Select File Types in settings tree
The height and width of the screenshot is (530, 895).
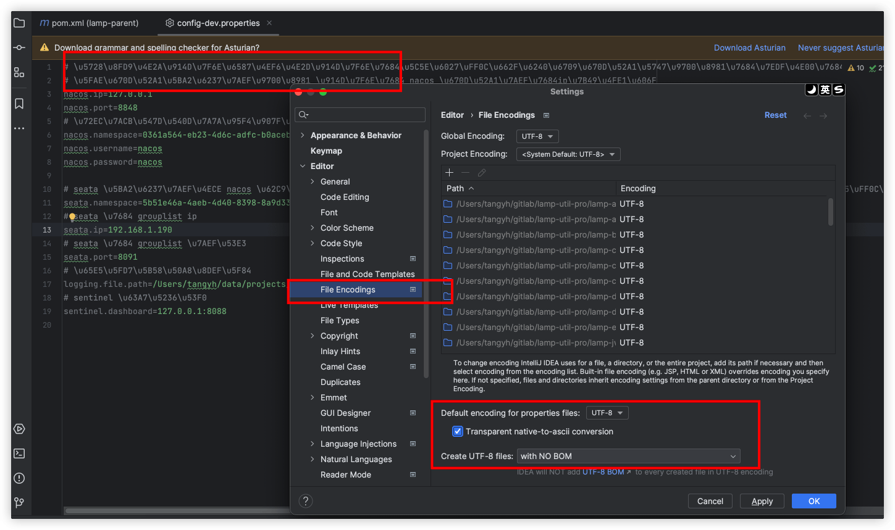coord(340,320)
